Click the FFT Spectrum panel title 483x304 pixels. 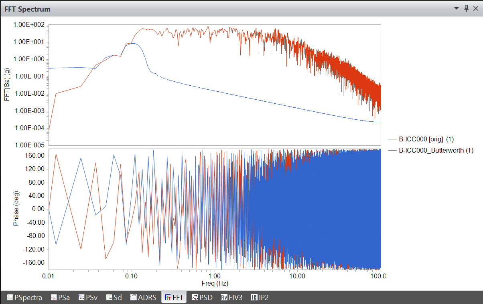click(x=27, y=8)
